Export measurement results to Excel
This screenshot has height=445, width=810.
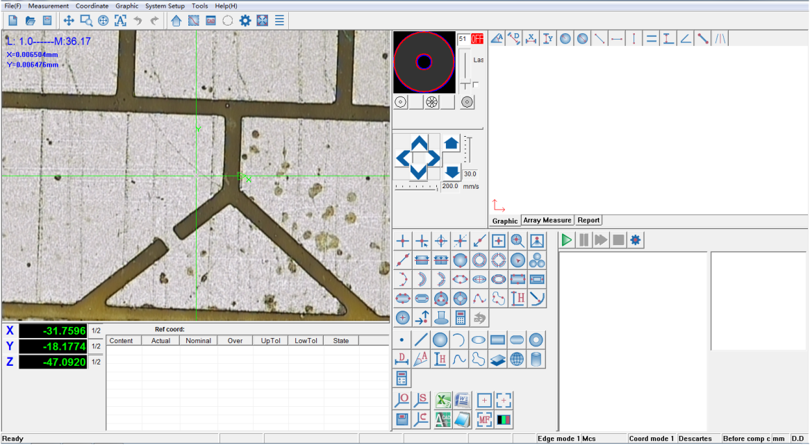pos(442,400)
